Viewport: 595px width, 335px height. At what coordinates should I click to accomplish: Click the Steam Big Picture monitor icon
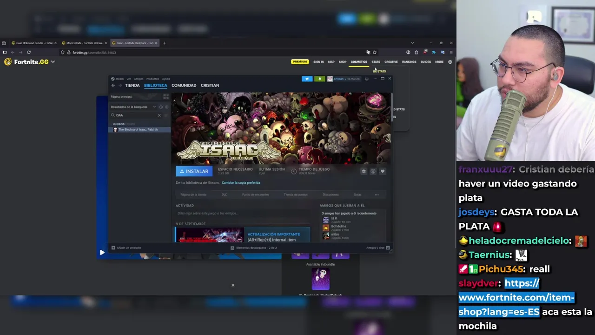pyautogui.click(x=366, y=79)
